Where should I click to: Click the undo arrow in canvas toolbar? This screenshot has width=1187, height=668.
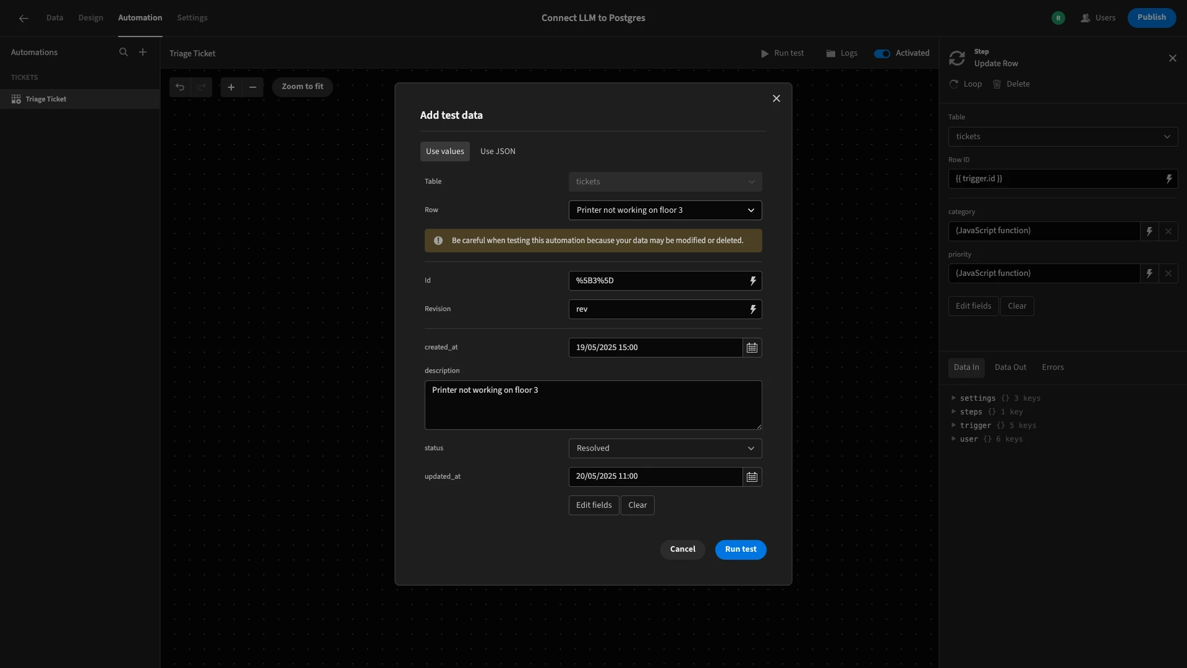click(x=180, y=87)
